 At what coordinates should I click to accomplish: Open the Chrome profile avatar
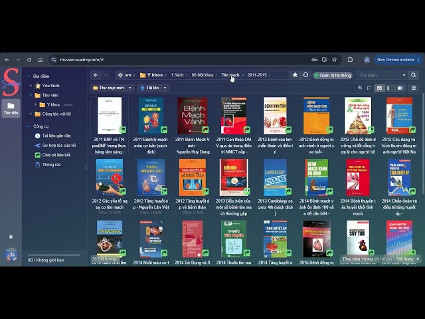[x=367, y=60]
